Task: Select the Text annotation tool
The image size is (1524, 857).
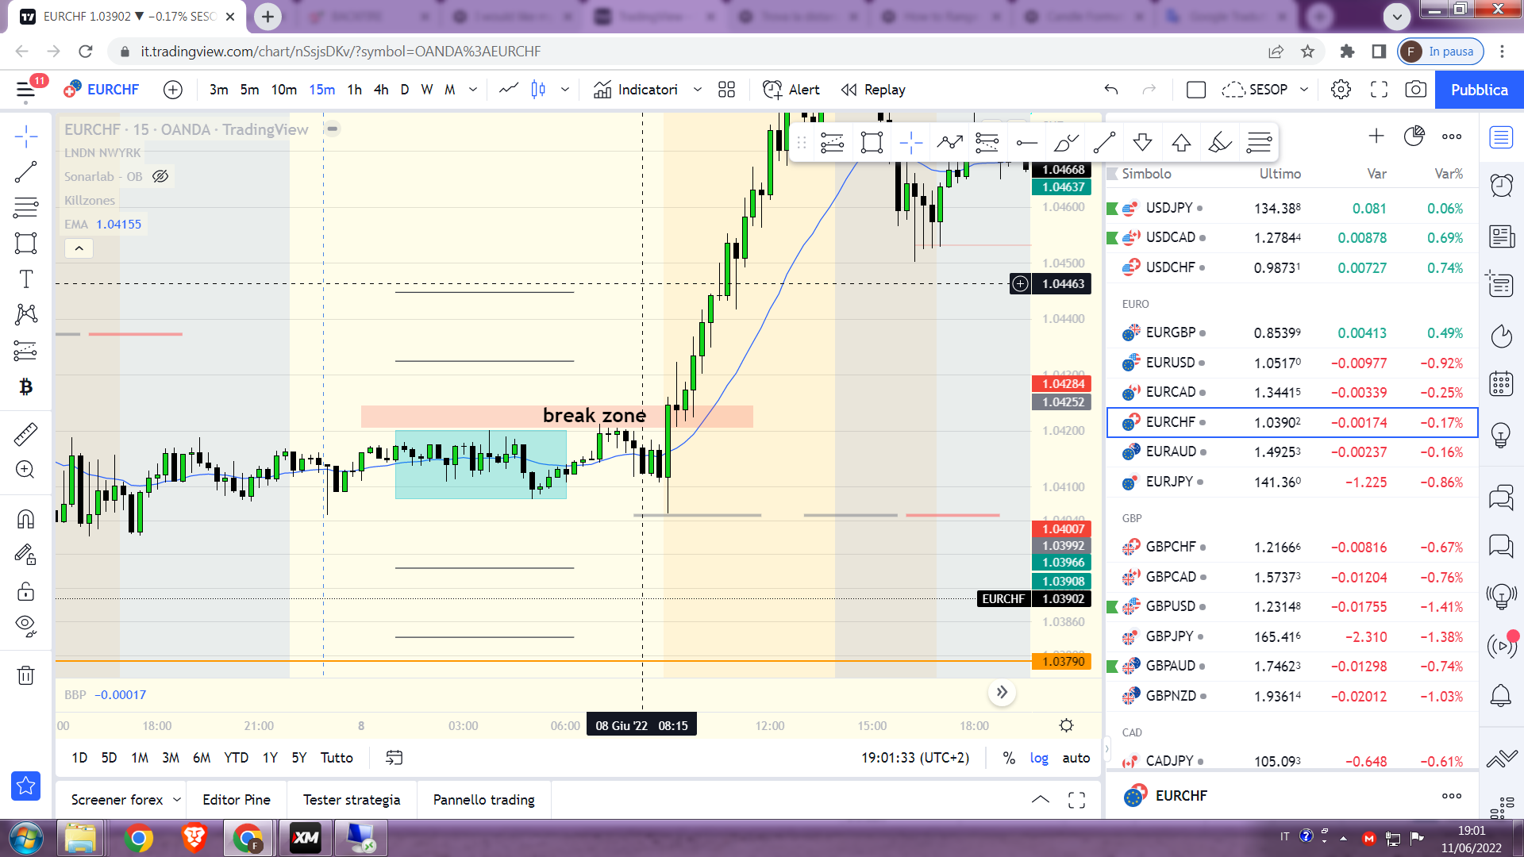Action: (x=26, y=279)
